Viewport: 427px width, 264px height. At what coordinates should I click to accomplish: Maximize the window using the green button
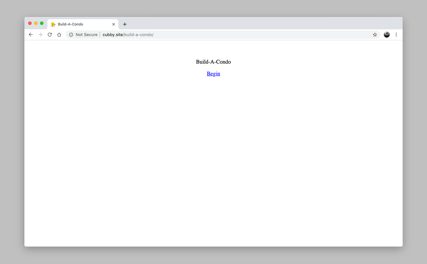tap(42, 23)
